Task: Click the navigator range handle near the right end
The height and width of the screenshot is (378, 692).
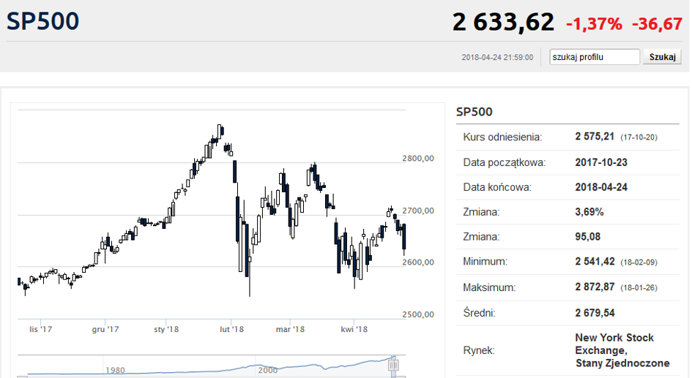Action: (x=393, y=363)
